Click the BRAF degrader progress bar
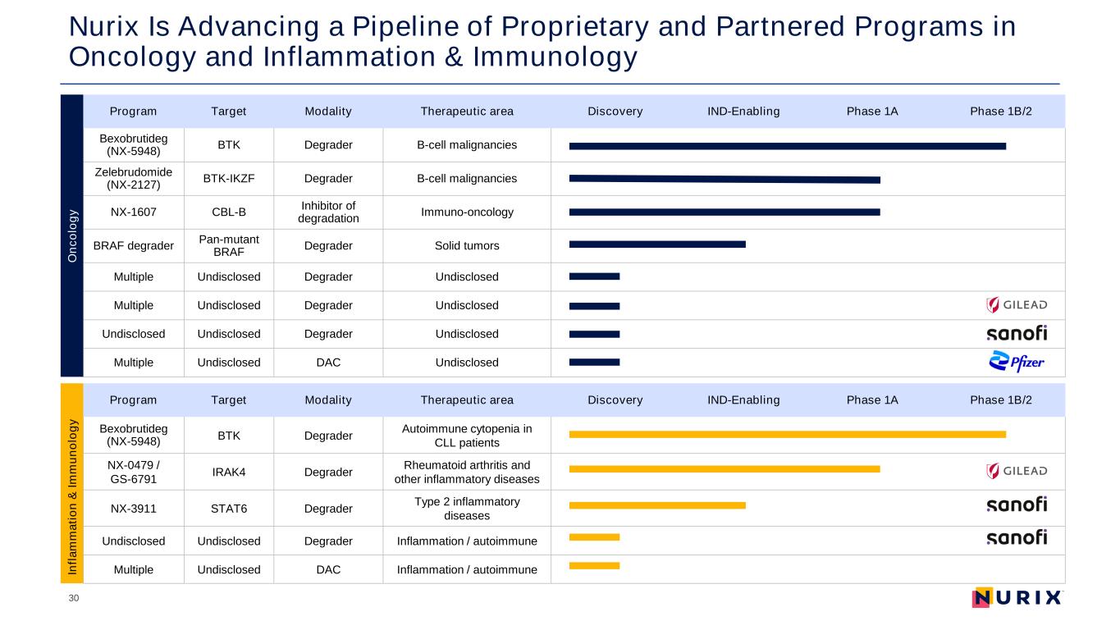 [656, 244]
